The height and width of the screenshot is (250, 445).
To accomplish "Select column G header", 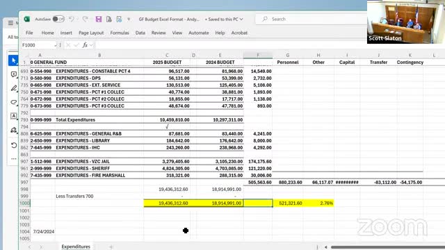I will (x=287, y=56).
